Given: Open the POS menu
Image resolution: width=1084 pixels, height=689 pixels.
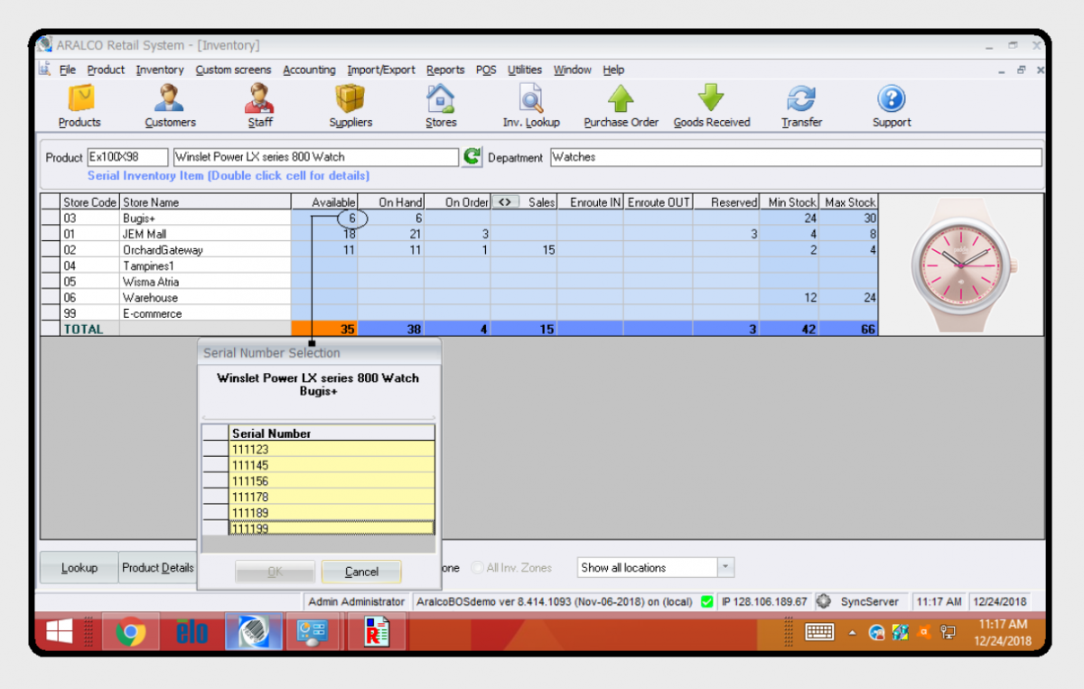Looking at the screenshot, I should tap(486, 70).
